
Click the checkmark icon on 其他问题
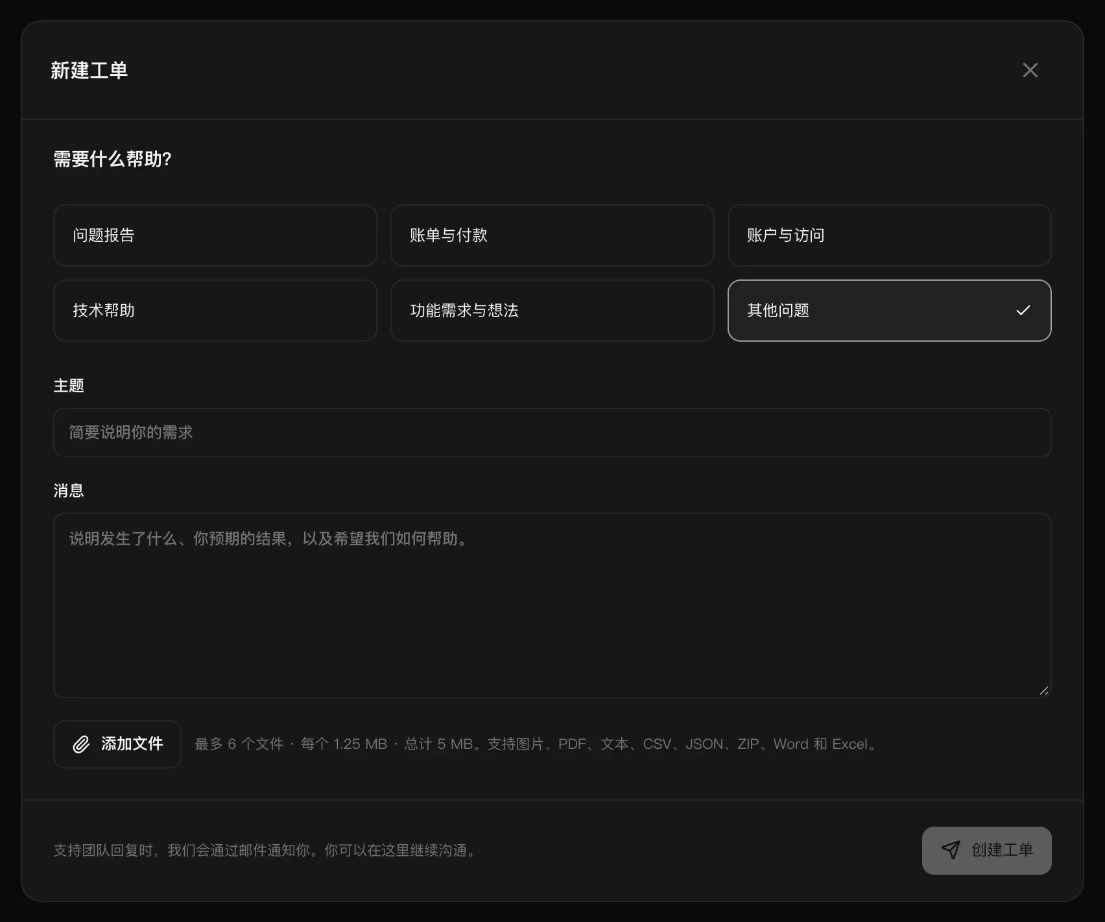tap(1023, 311)
